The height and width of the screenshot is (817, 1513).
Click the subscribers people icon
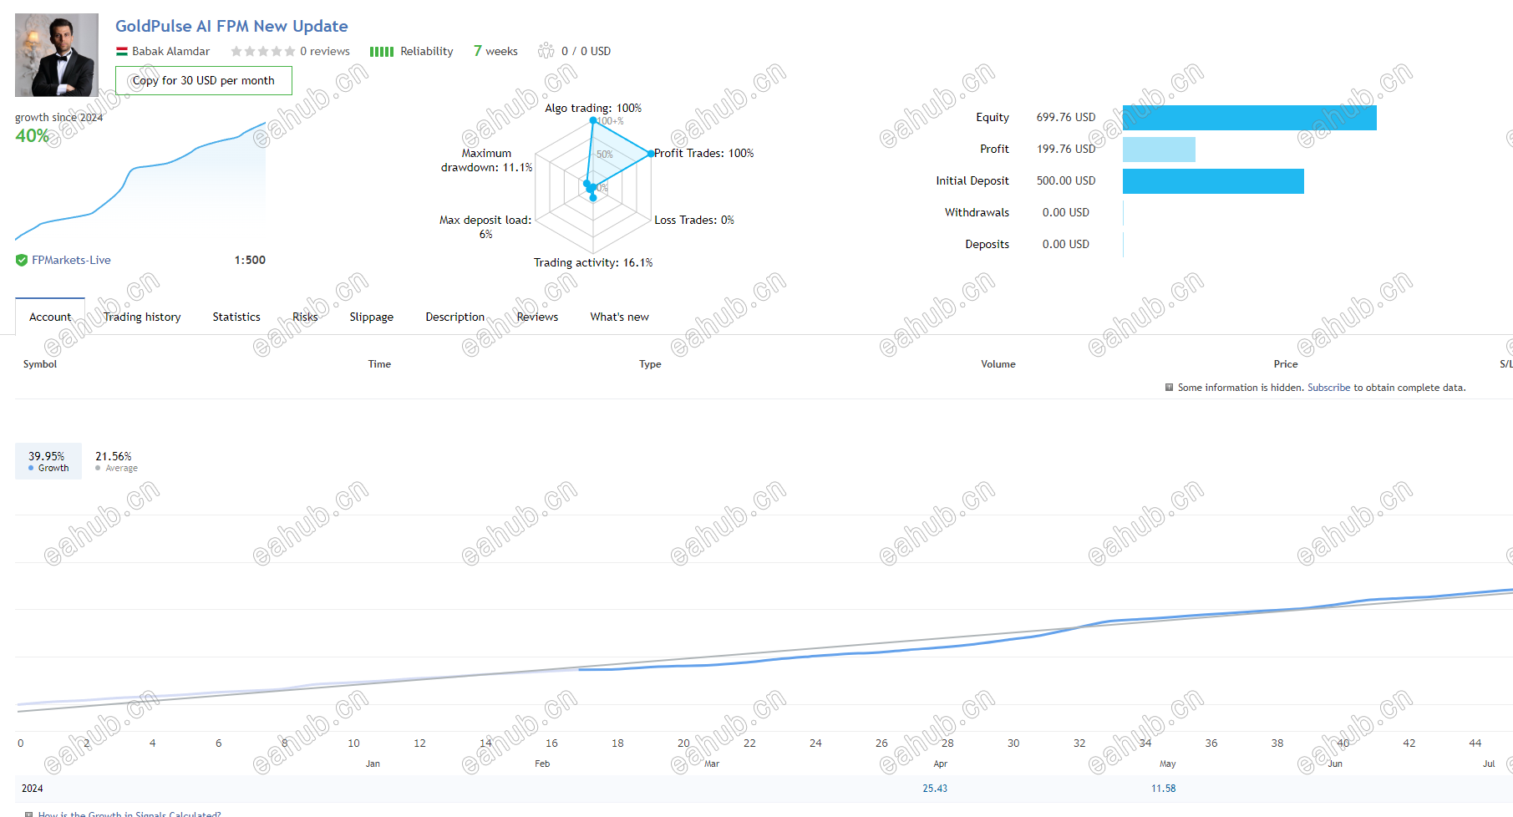[546, 51]
